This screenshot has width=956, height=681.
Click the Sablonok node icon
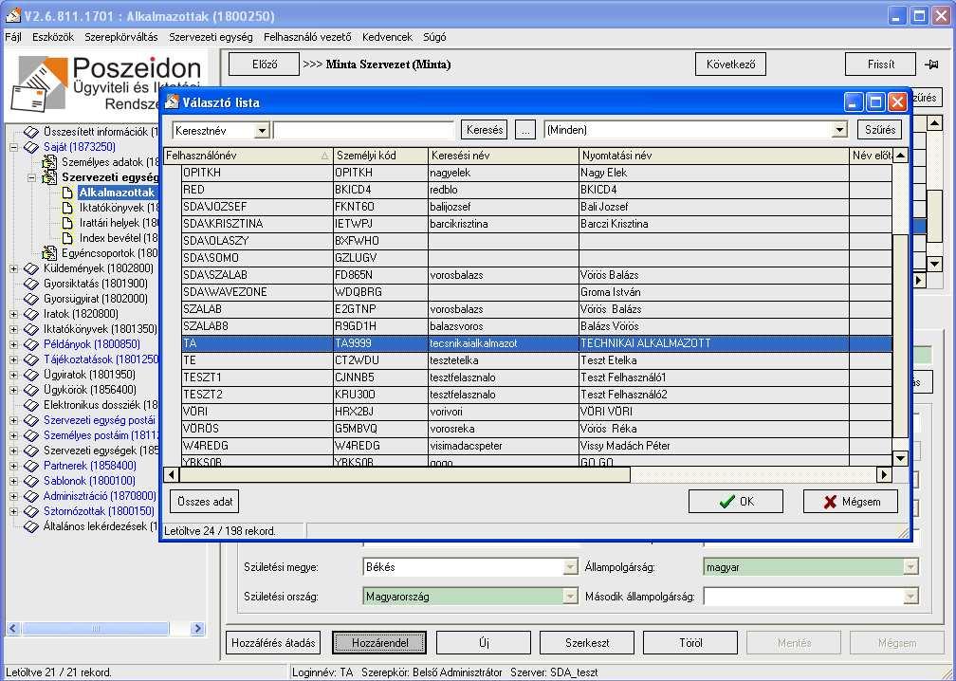tap(31, 481)
